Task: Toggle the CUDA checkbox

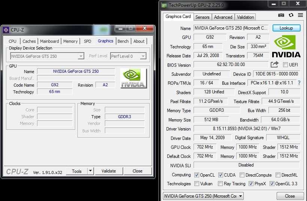Action: [221, 175]
